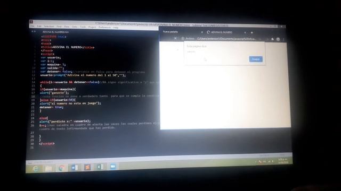Open Chrome three-dot menu
Viewport: 341px width, 191px height.
pos(283,39)
